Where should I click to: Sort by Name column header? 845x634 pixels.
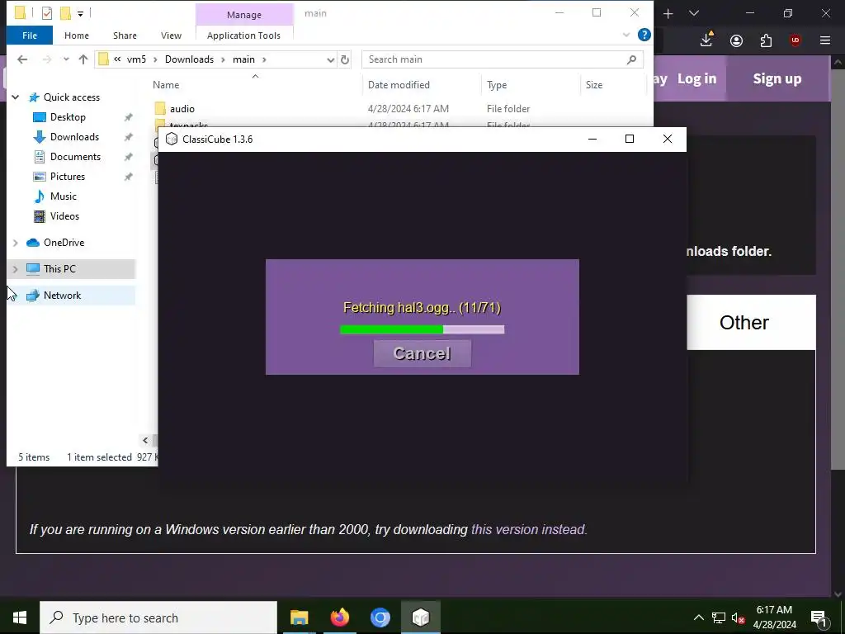coord(166,85)
